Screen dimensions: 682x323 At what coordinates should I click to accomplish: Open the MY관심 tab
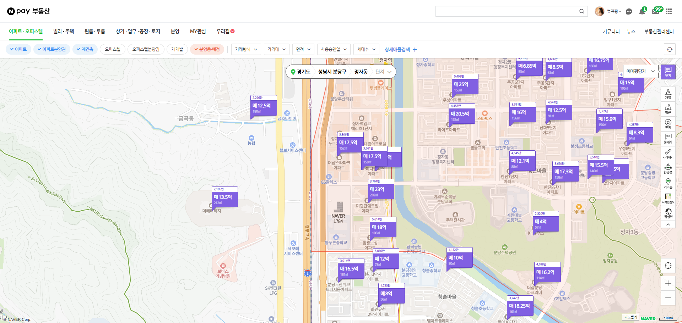click(198, 31)
